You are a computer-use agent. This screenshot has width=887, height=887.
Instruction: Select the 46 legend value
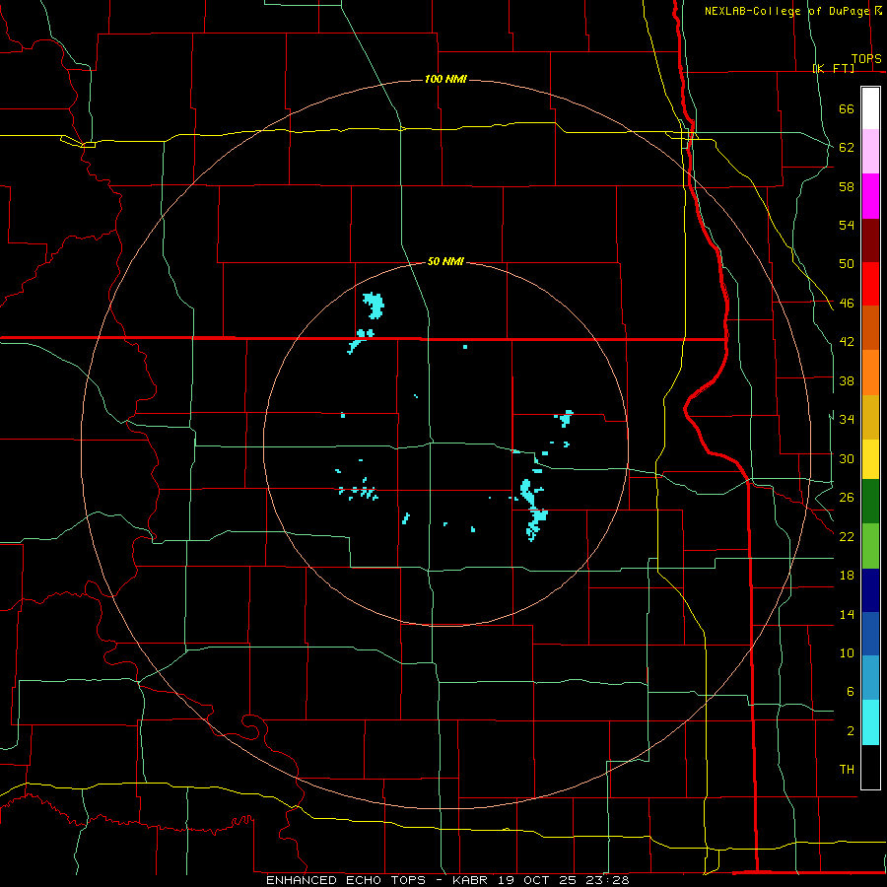pos(847,304)
